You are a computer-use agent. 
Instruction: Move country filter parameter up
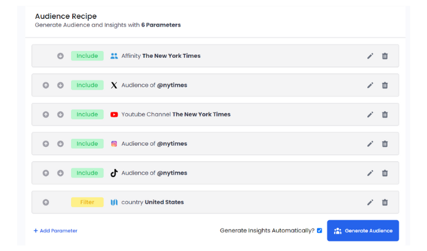pos(46,202)
